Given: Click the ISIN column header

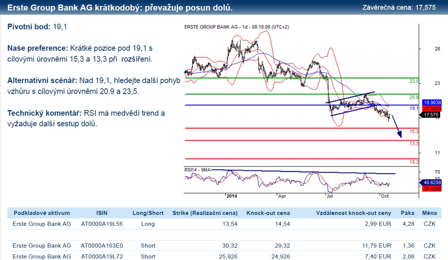Looking at the screenshot, I should coord(102,213).
